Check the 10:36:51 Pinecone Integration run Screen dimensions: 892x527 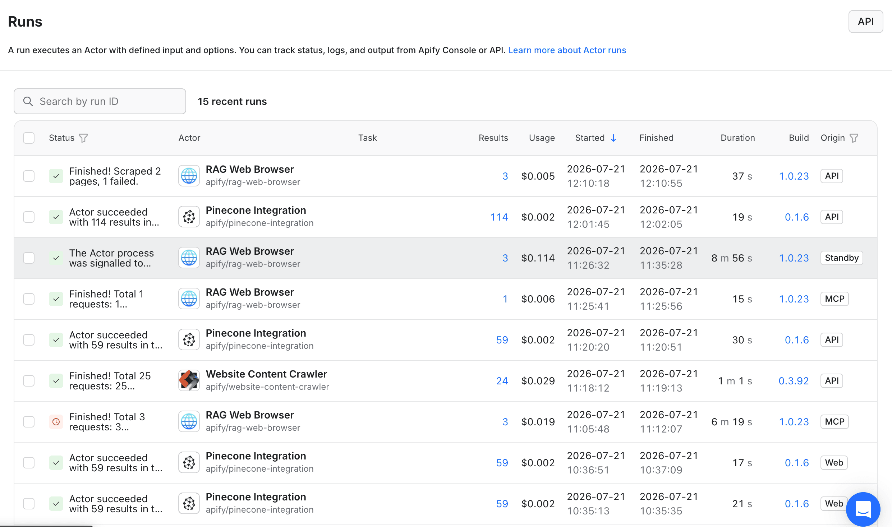[x=29, y=463]
